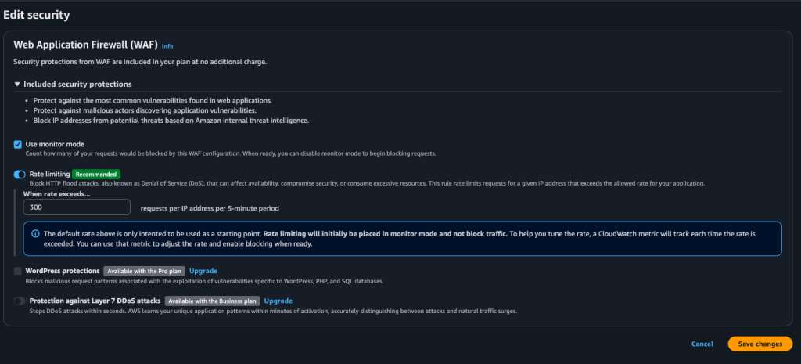Viewport: 801px width, 364px height.
Task: Click the green Recommended badge
Action: [x=95, y=174]
